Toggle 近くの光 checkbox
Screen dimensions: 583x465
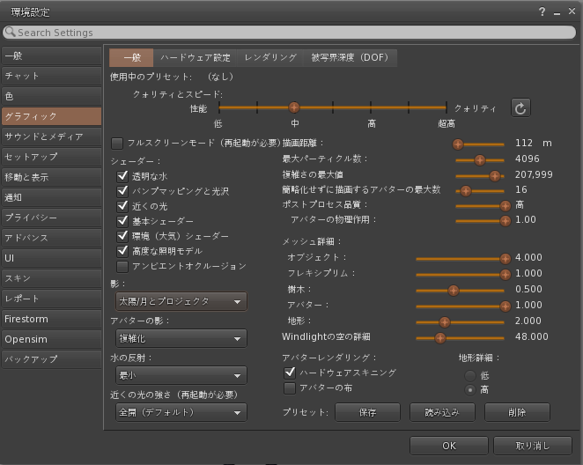(x=122, y=206)
